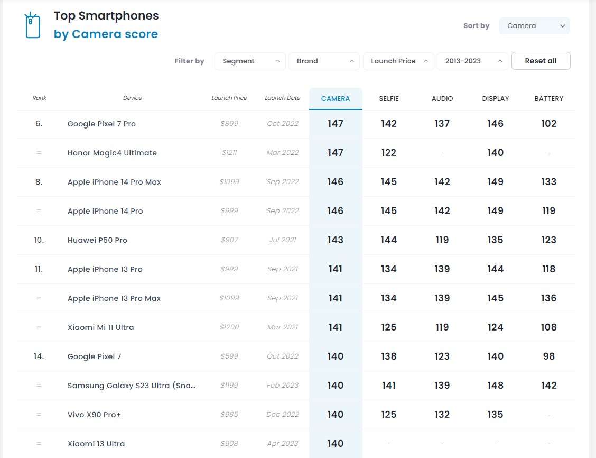The width and height of the screenshot is (596, 458).
Task: Open the Huawei P50 Pro entry
Action: [97, 240]
